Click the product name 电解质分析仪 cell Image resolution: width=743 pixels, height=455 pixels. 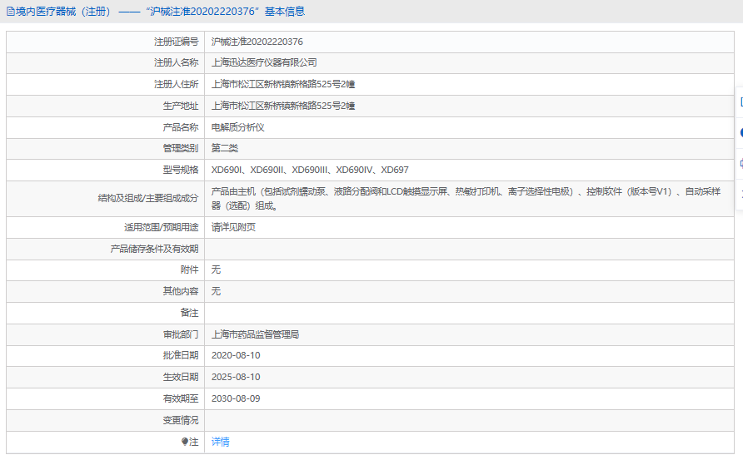pos(237,127)
